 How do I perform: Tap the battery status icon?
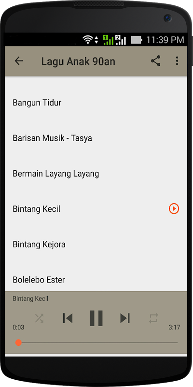(137, 40)
